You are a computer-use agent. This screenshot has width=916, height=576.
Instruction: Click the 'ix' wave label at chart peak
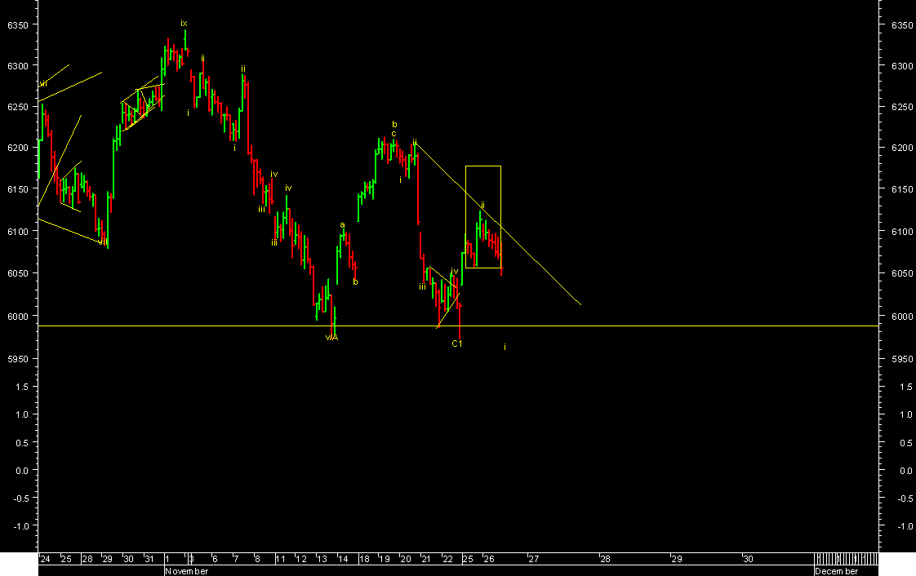184,24
